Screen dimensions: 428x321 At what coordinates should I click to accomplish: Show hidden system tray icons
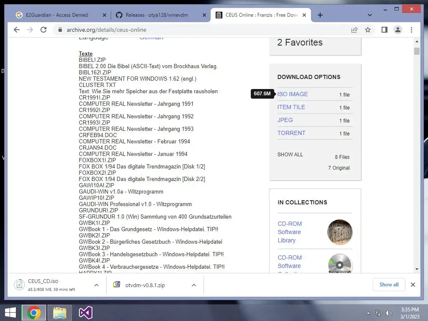[x=369, y=313]
